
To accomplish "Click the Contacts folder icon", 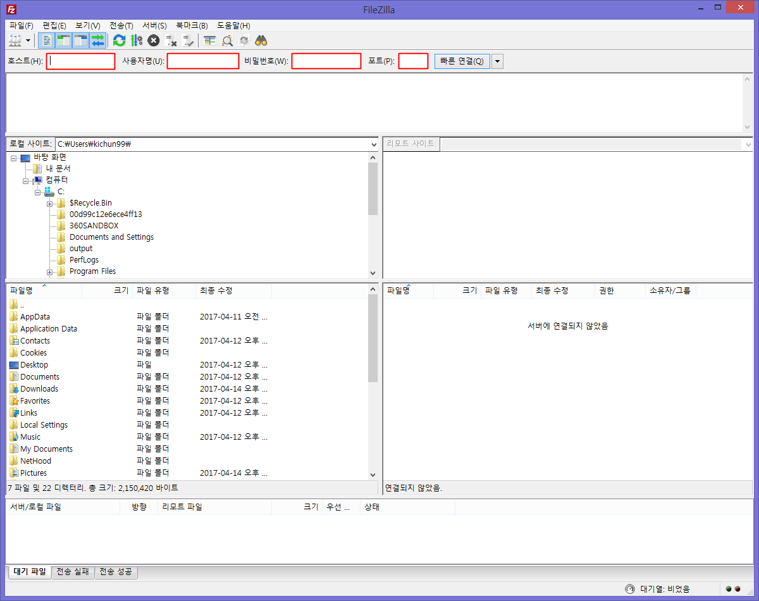I will (x=14, y=341).
